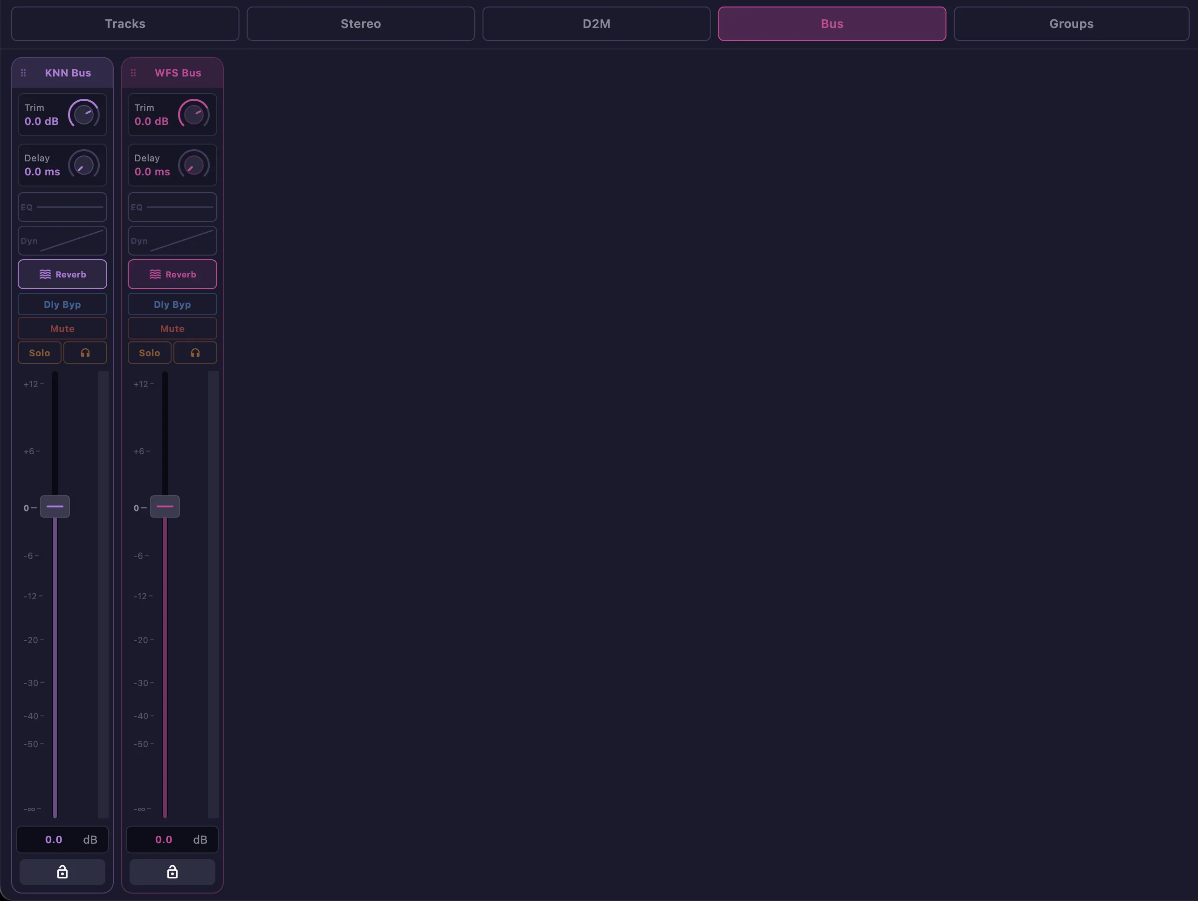The height and width of the screenshot is (901, 1198).
Task: Click the KNN Bus drag handle icon
Action: pyautogui.click(x=23, y=73)
